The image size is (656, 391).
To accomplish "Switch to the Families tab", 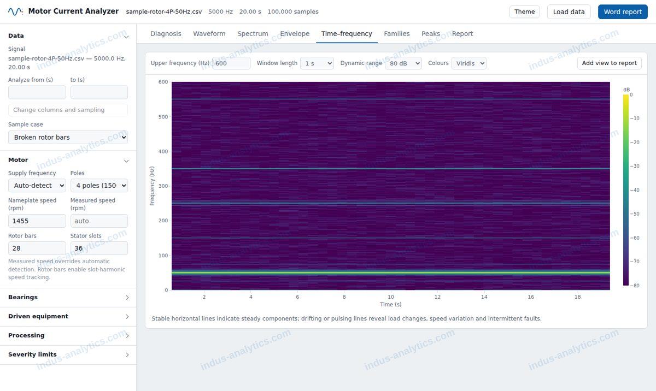I will [397, 34].
